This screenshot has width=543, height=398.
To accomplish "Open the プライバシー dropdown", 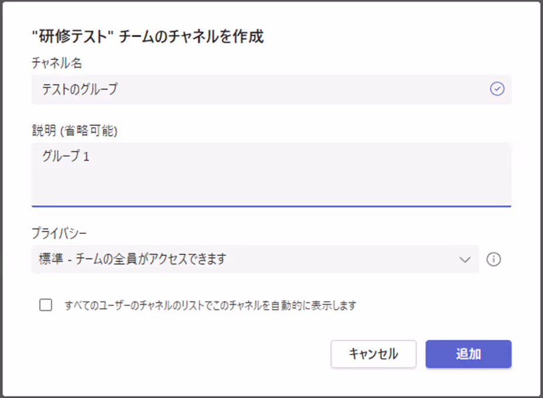I will (255, 259).
